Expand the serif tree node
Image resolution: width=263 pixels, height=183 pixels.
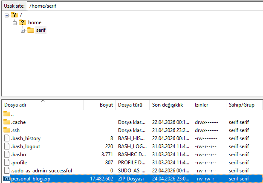point(23,31)
